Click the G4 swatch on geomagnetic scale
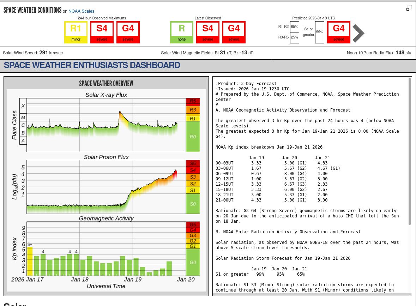416x306 pixels. [x=193, y=230]
